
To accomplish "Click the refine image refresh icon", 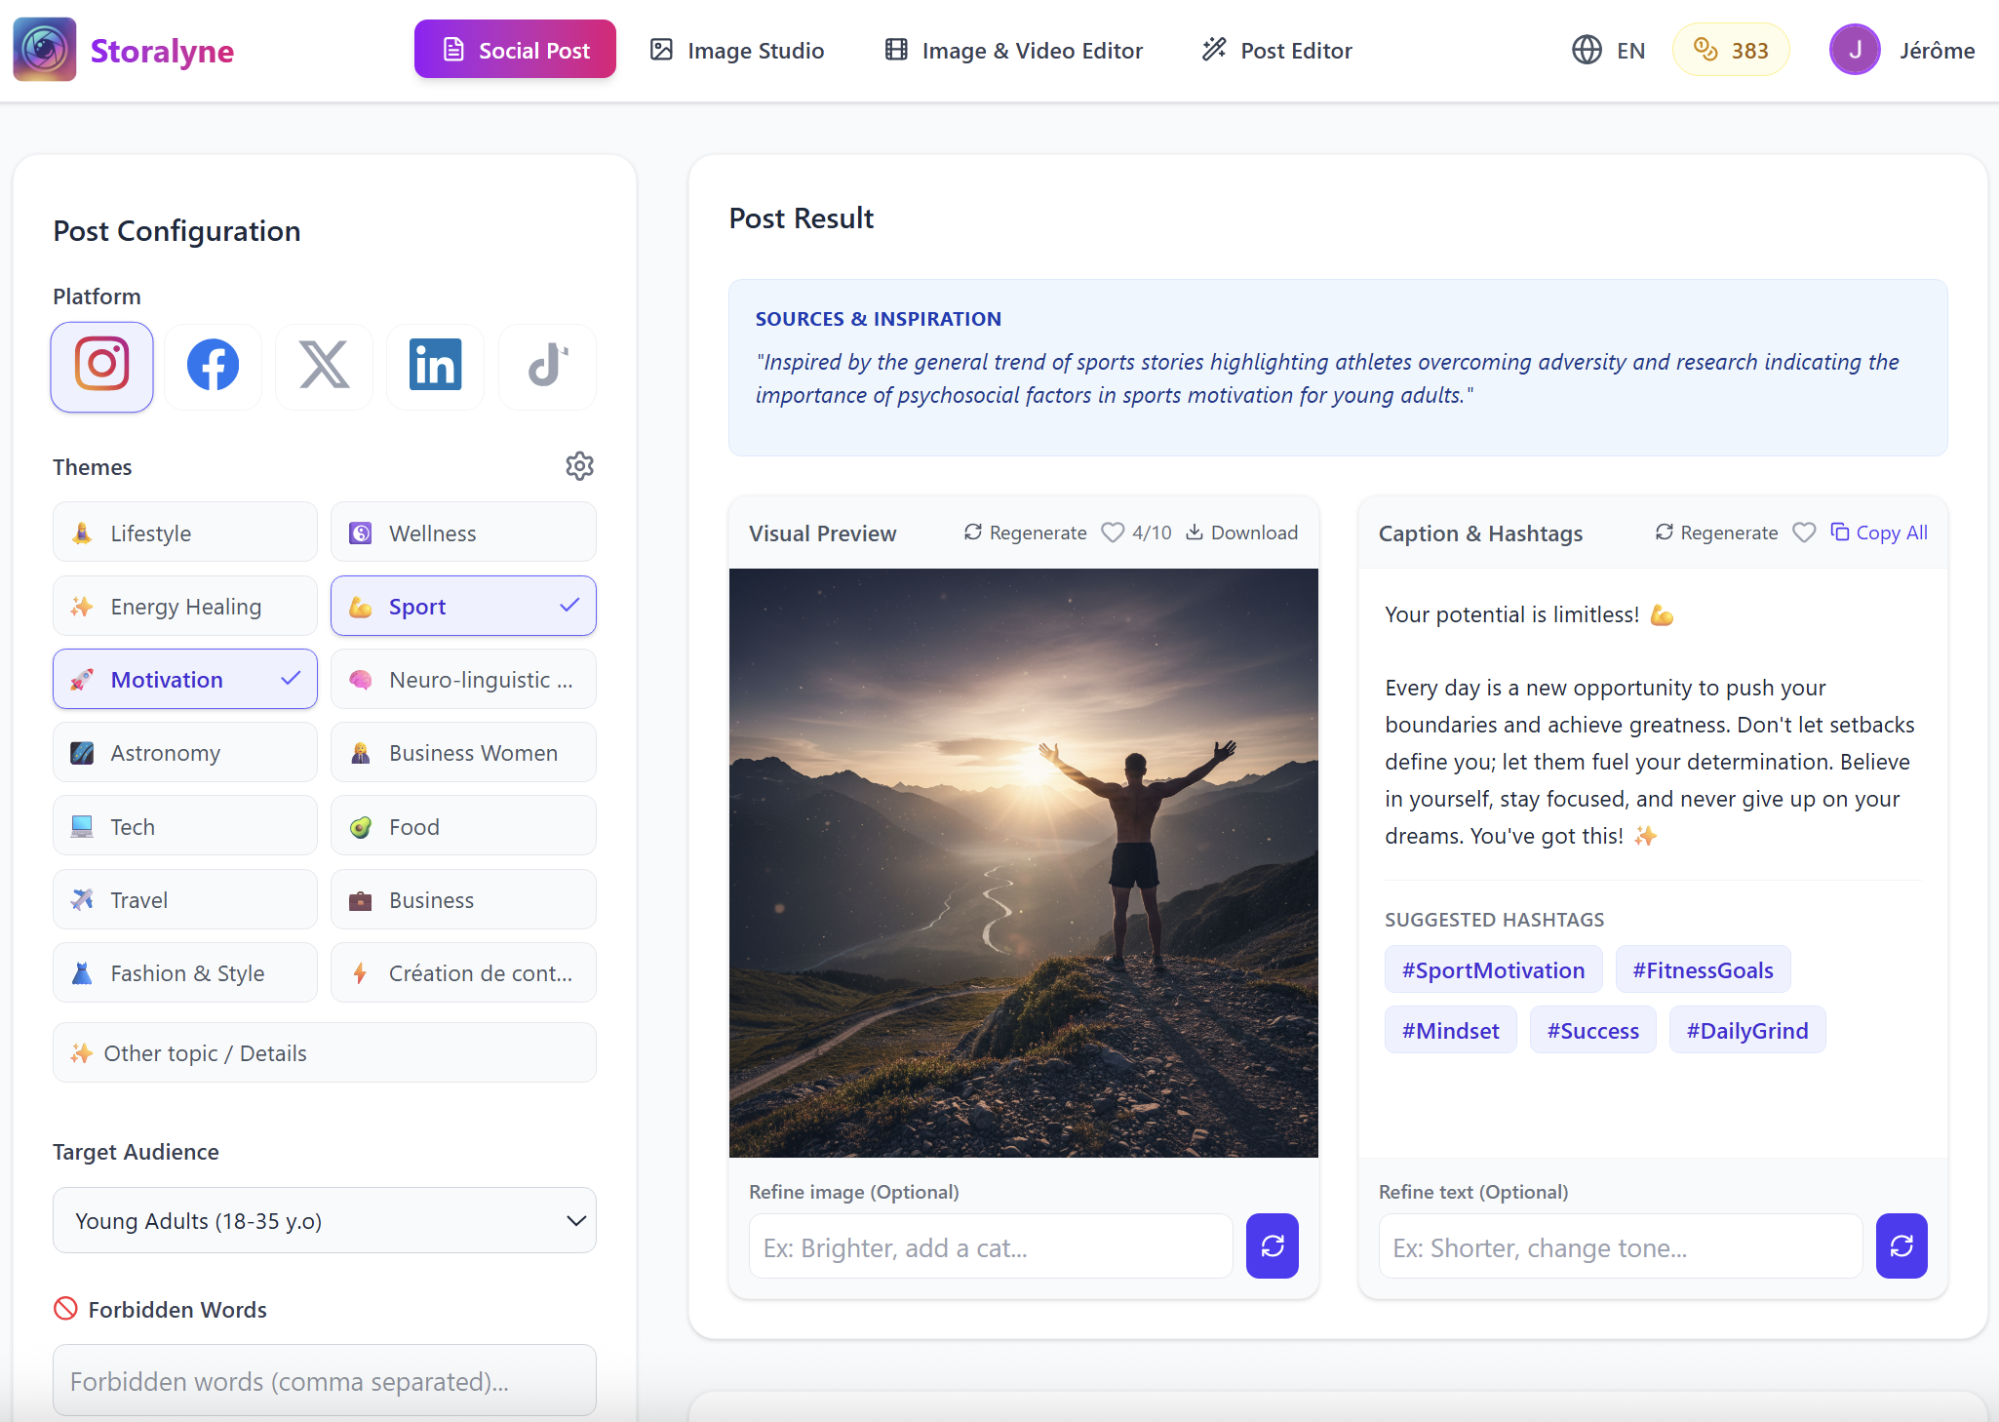I will click(x=1272, y=1245).
